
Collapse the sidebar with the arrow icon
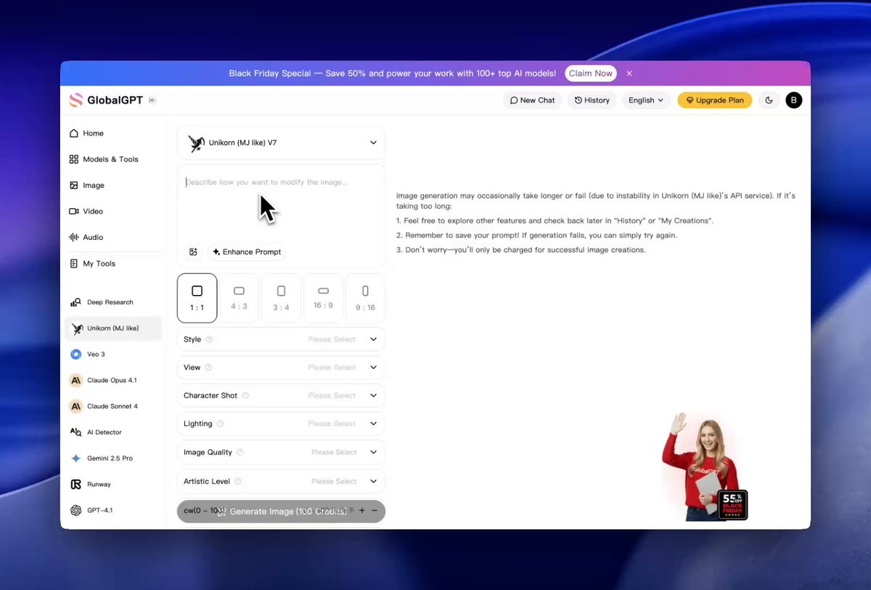[x=152, y=100]
